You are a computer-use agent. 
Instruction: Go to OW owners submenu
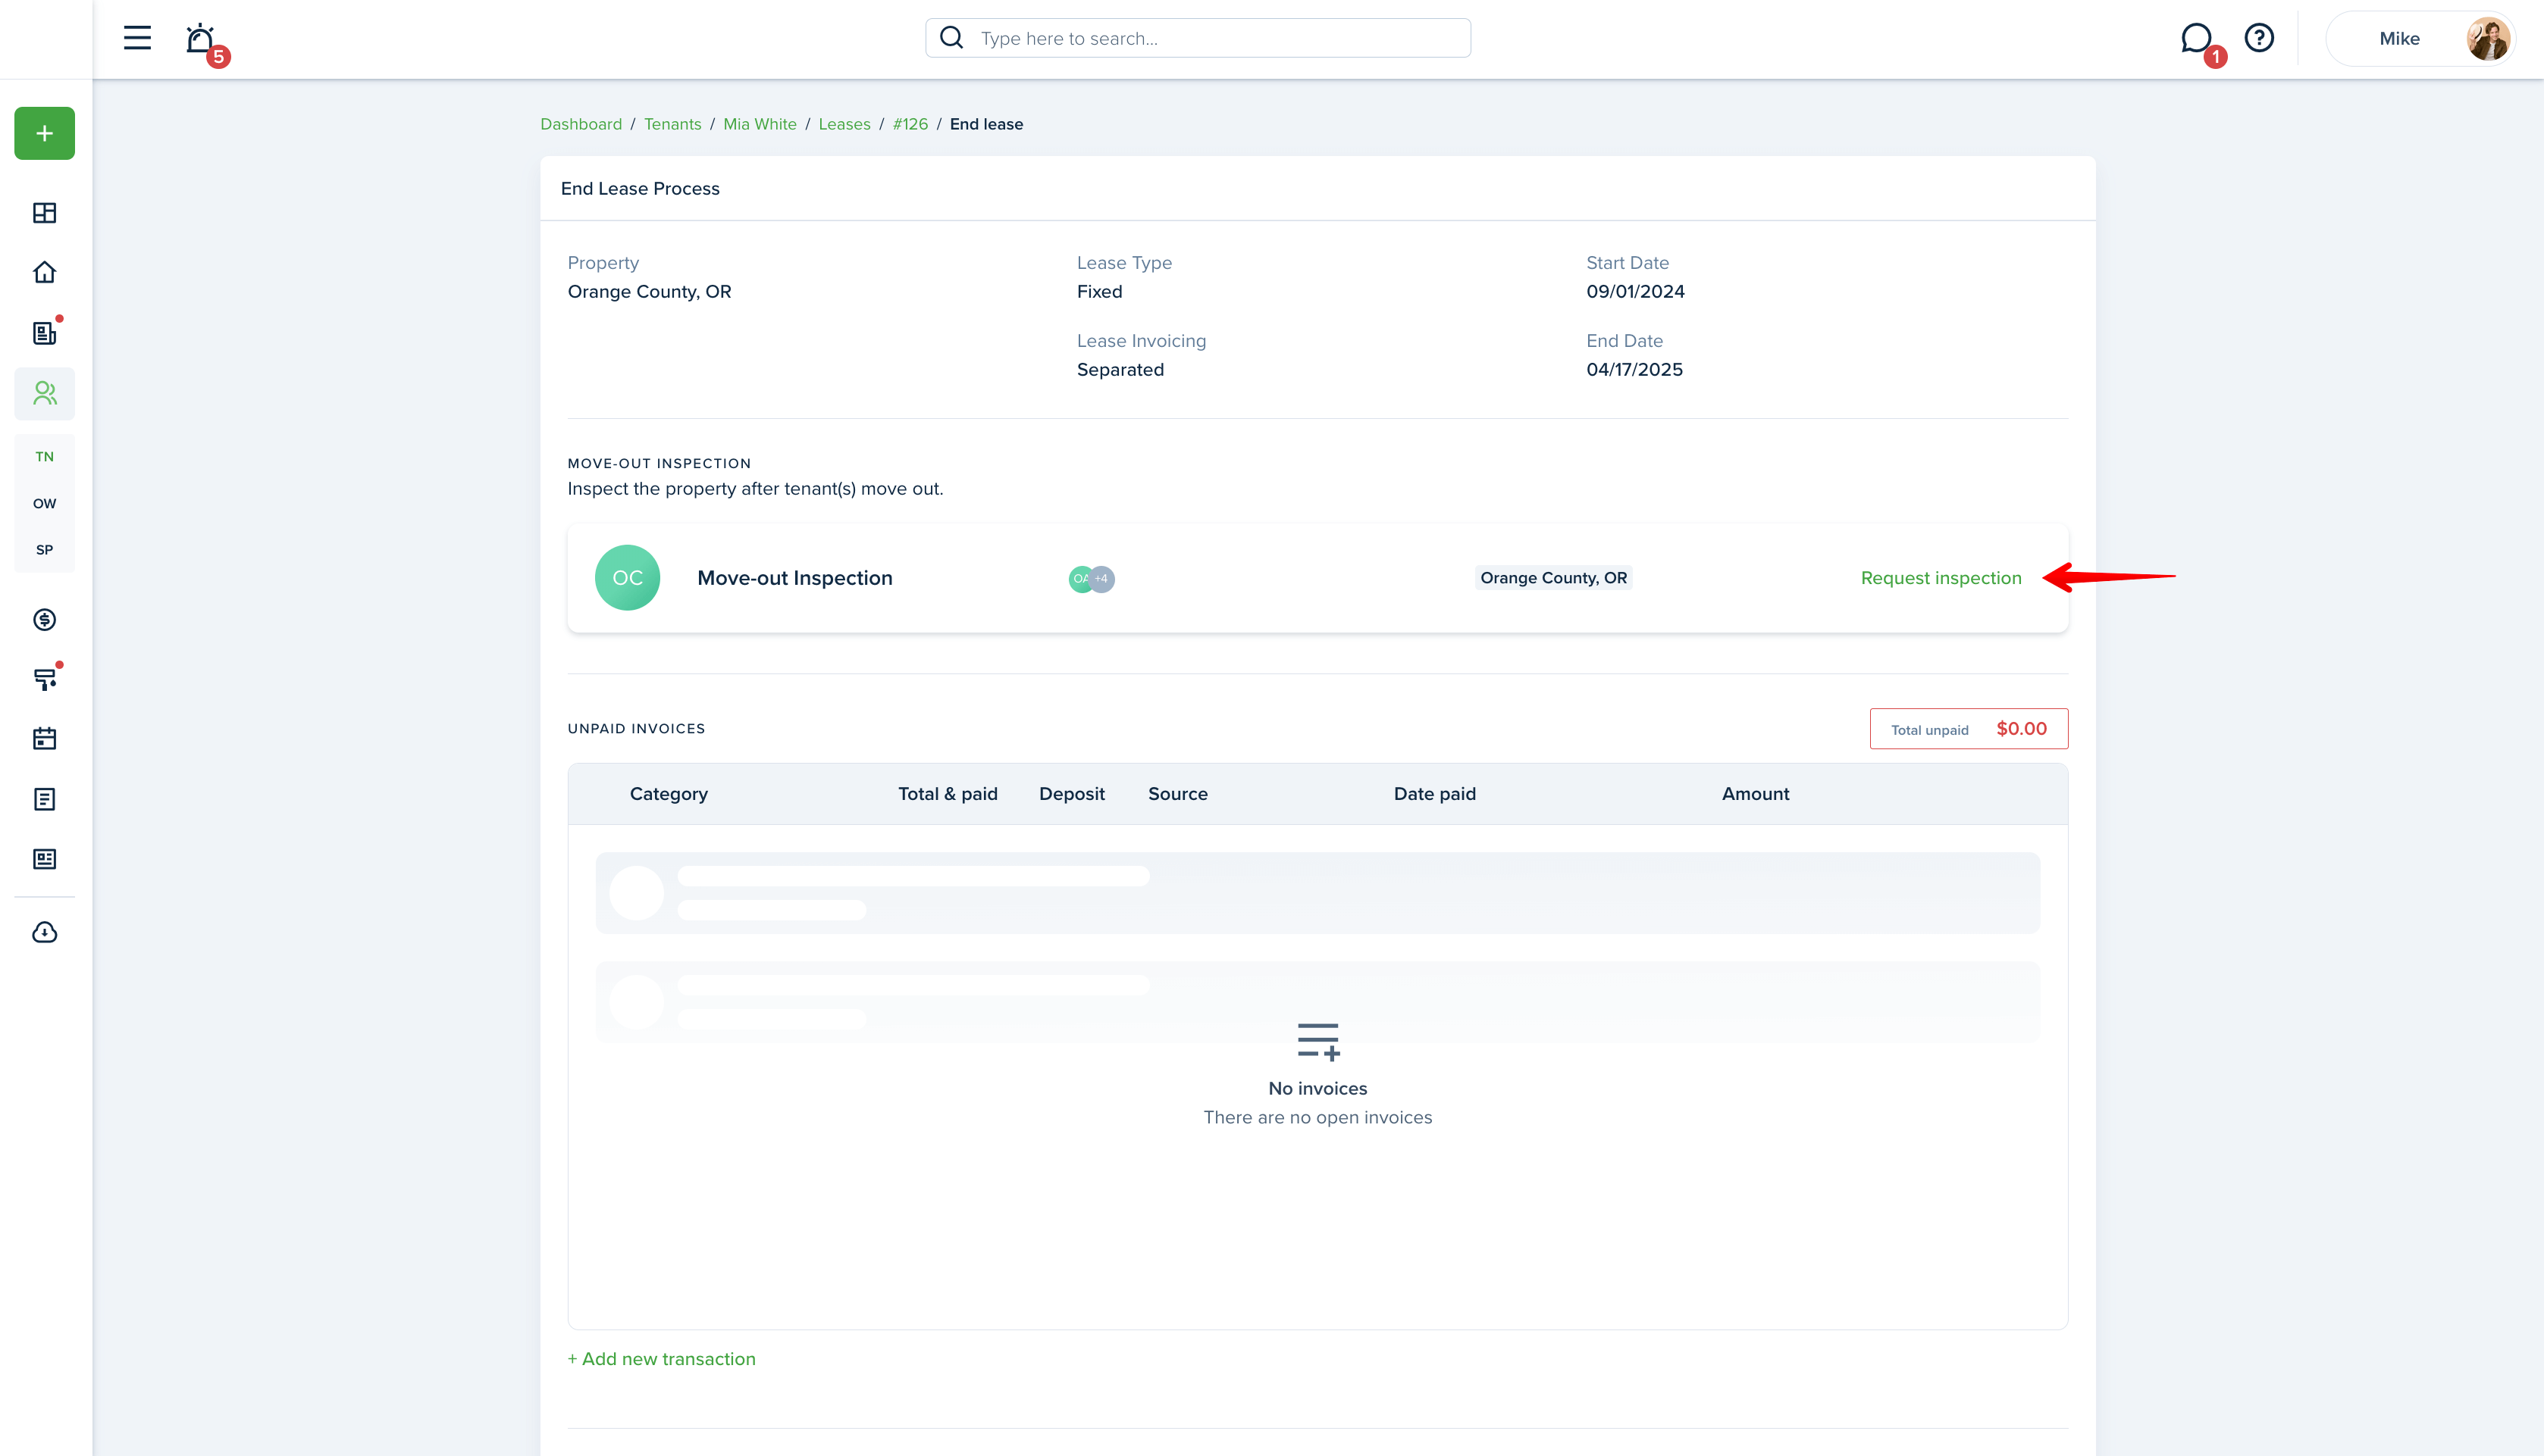(x=44, y=503)
